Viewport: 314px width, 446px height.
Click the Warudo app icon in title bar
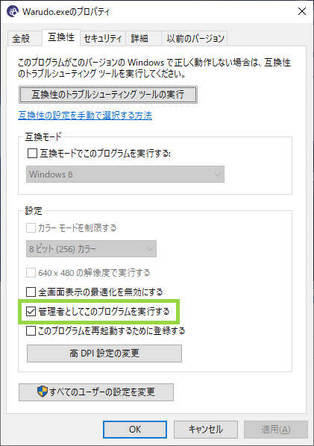tap(12, 11)
